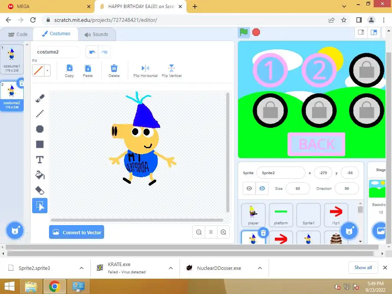Open the Chrome tab search chevron

pos(344,7)
